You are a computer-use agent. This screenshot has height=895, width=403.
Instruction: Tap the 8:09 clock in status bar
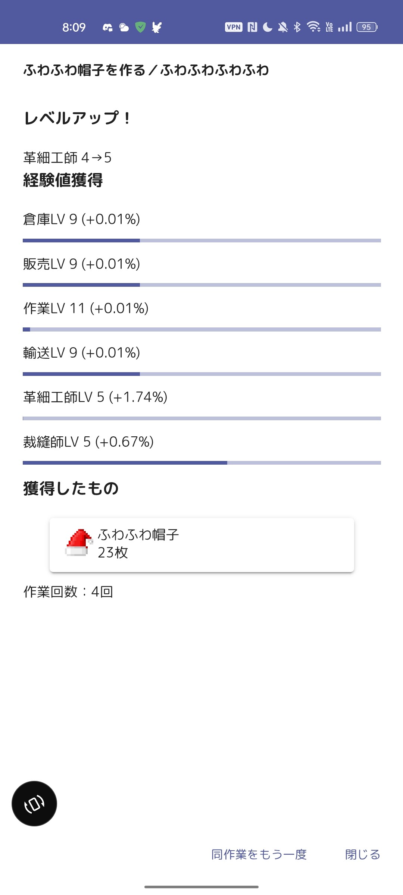[x=74, y=27]
